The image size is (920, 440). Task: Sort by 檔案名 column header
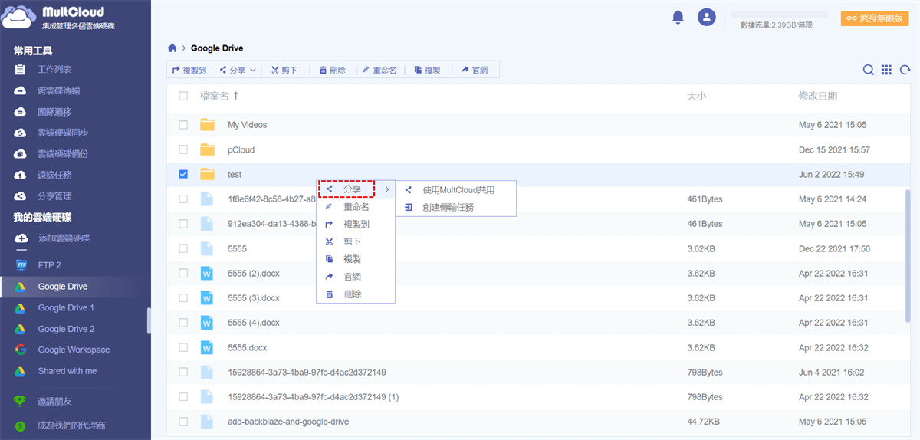point(219,96)
